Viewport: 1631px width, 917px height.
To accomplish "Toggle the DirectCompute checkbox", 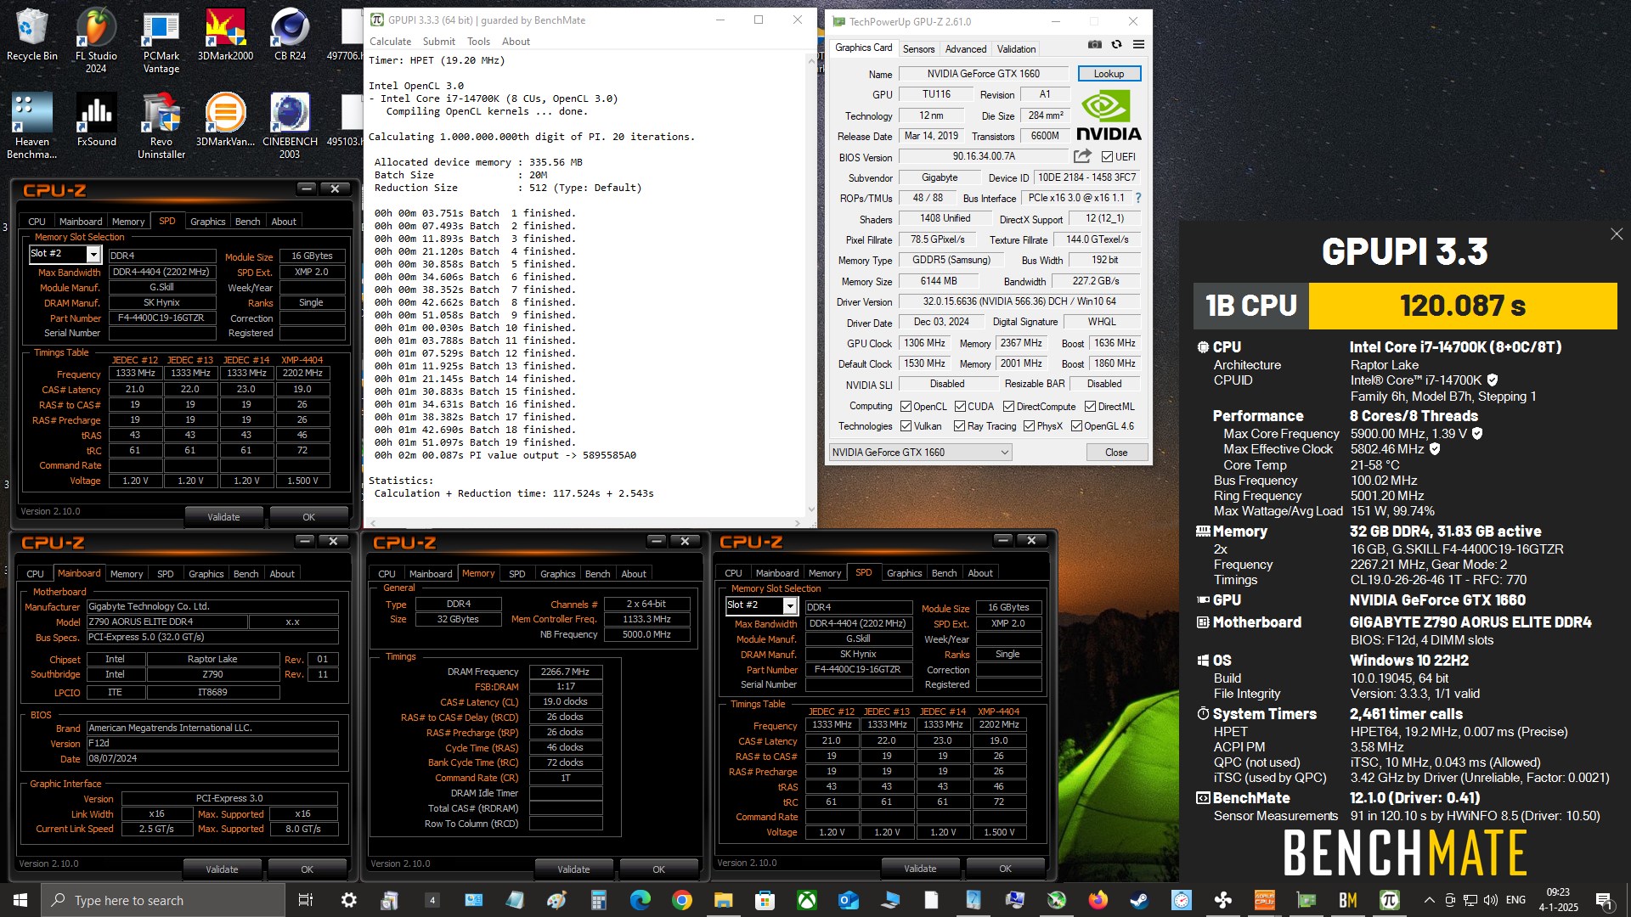I will pyautogui.click(x=1008, y=407).
